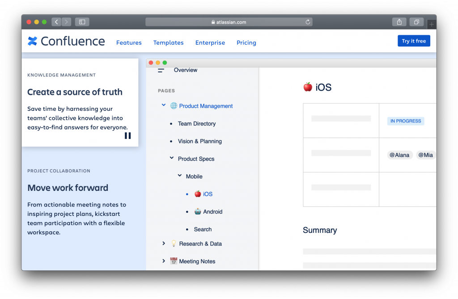This screenshot has height=299, width=458.
Task: Go forward with Safari's forward arrow
Action: [x=66, y=22]
